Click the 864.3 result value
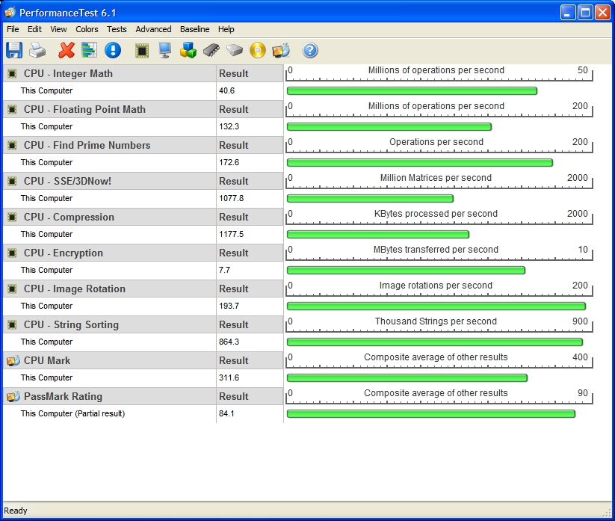This screenshot has height=521, width=615. tap(229, 342)
